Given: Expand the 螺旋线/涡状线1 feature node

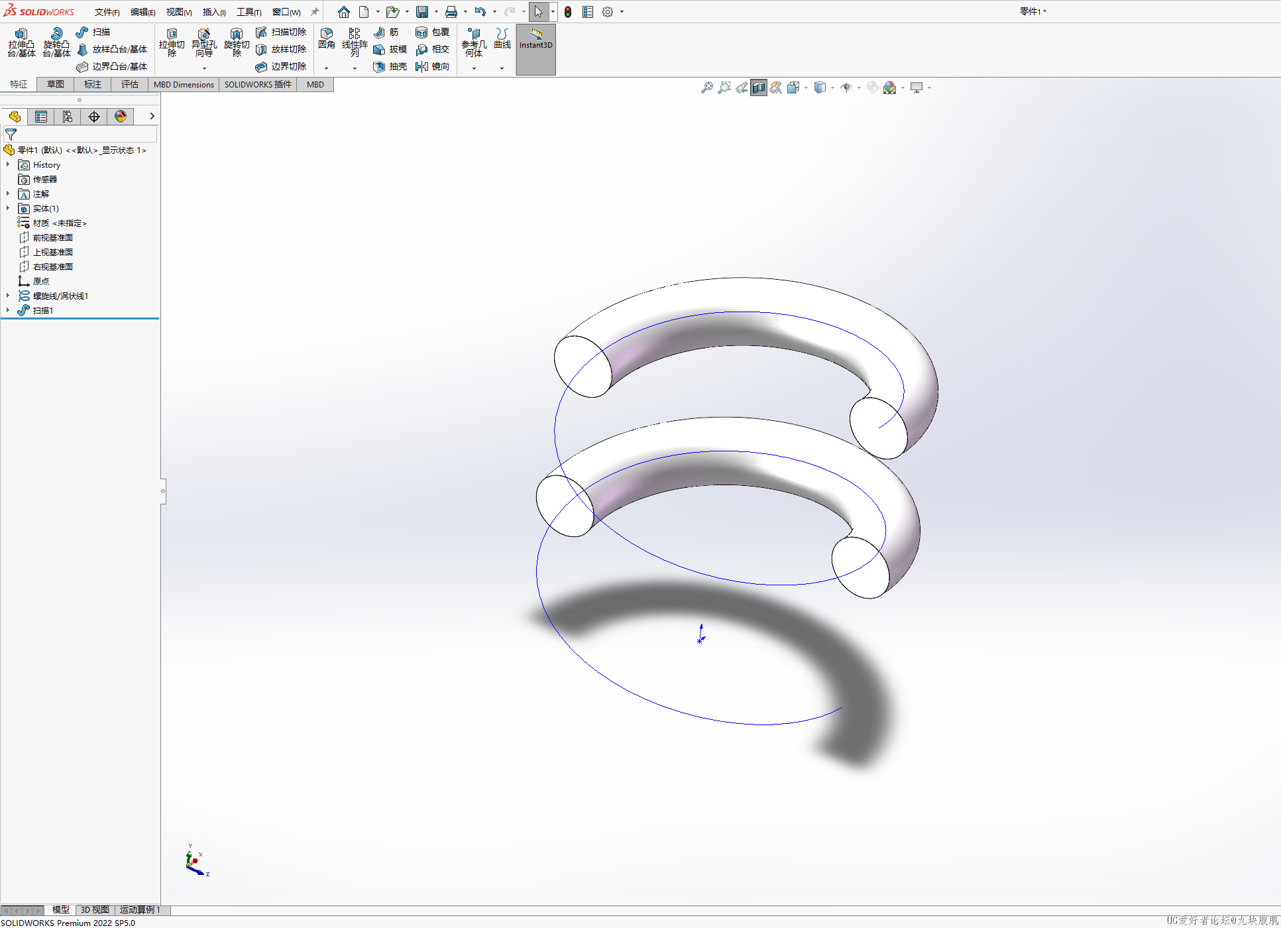Looking at the screenshot, I should [8, 296].
